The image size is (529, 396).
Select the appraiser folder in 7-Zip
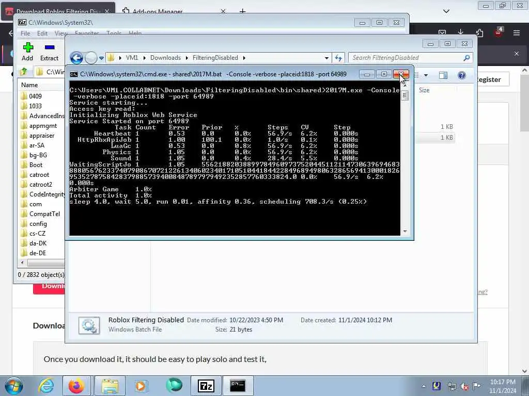click(42, 136)
